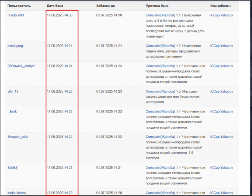Screen dimensions: 252x196
Task: Open Complaint link in noudbuk99 row
Action: (161, 15)
